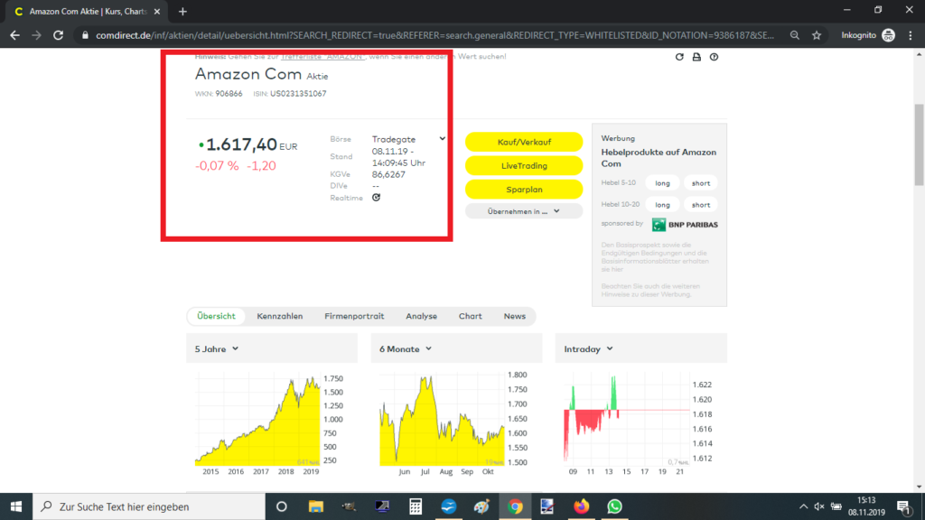This screenshot has height=520, width=925.
Task: Click the page vertical scrollbar thumb
Action: [x=919, y=144]
